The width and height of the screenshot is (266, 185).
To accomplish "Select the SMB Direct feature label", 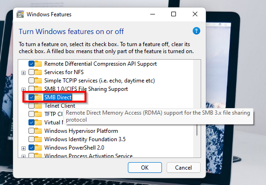I will (x=58, y=97).
